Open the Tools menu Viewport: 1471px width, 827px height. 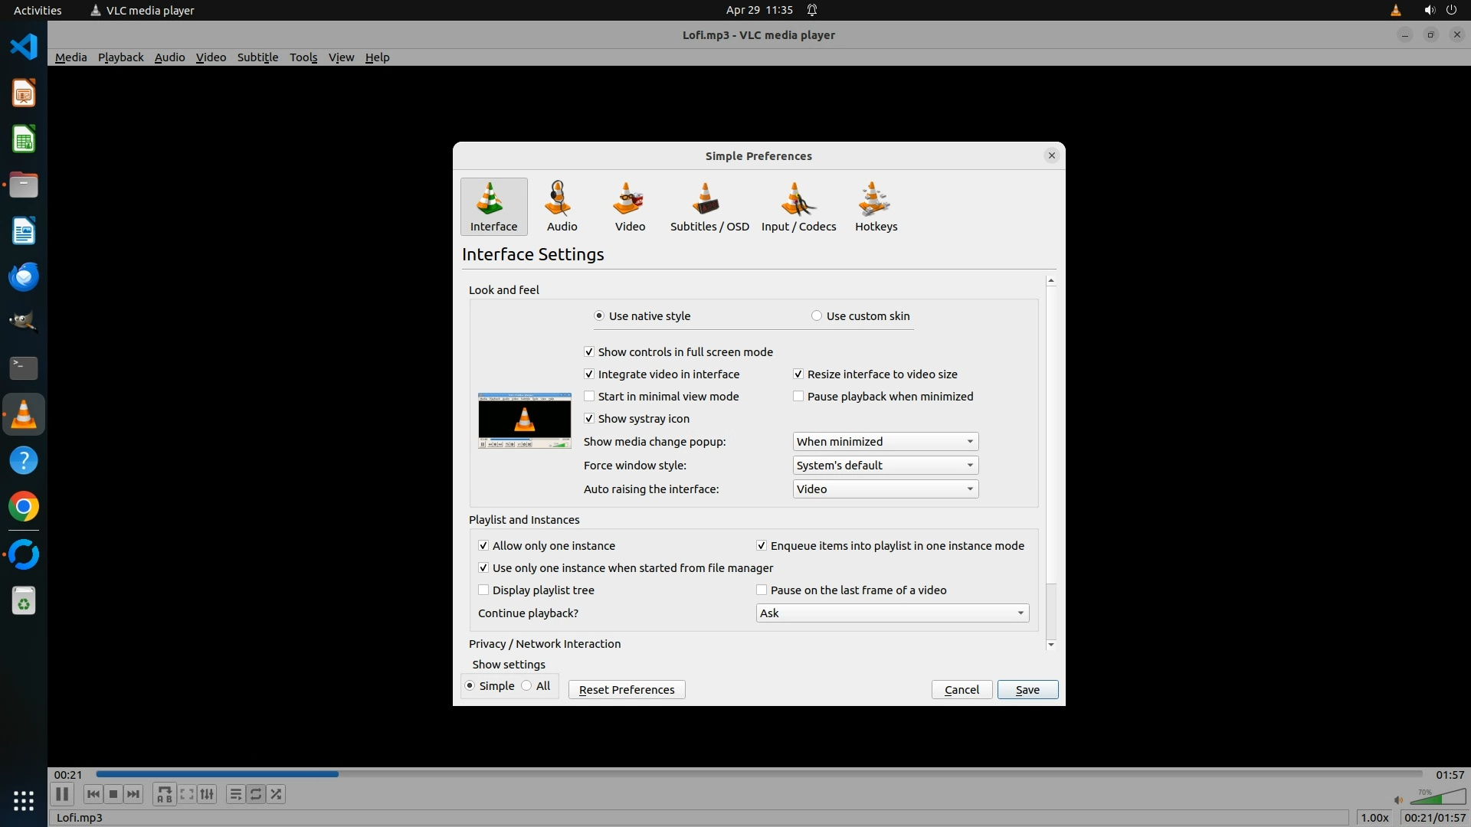coord(303,57)
